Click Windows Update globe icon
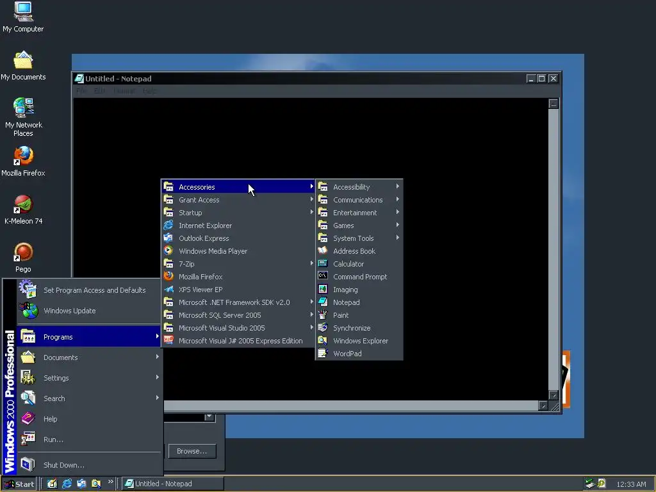The width and height of the screenshot is (656, 492). tap(28, 311)
